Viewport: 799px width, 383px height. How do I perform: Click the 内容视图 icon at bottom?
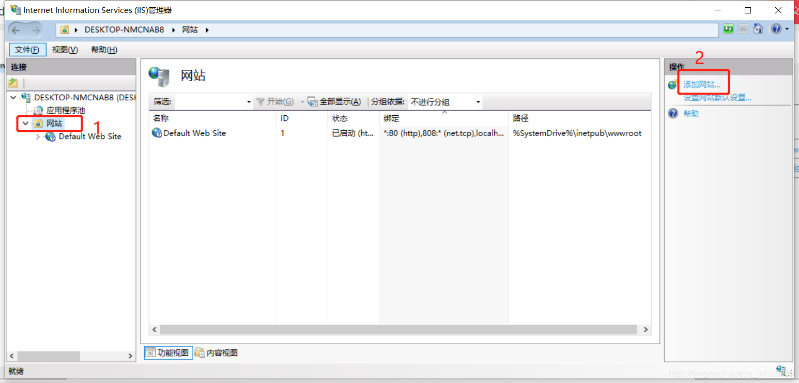point(199,353)
